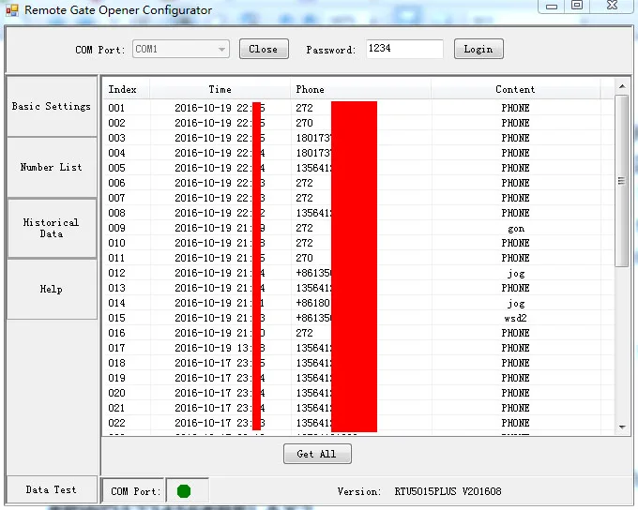This screenshot has height=510, width=638.
Task: Click the 'gon' content cell in row 009
Action: pos(515,229)
